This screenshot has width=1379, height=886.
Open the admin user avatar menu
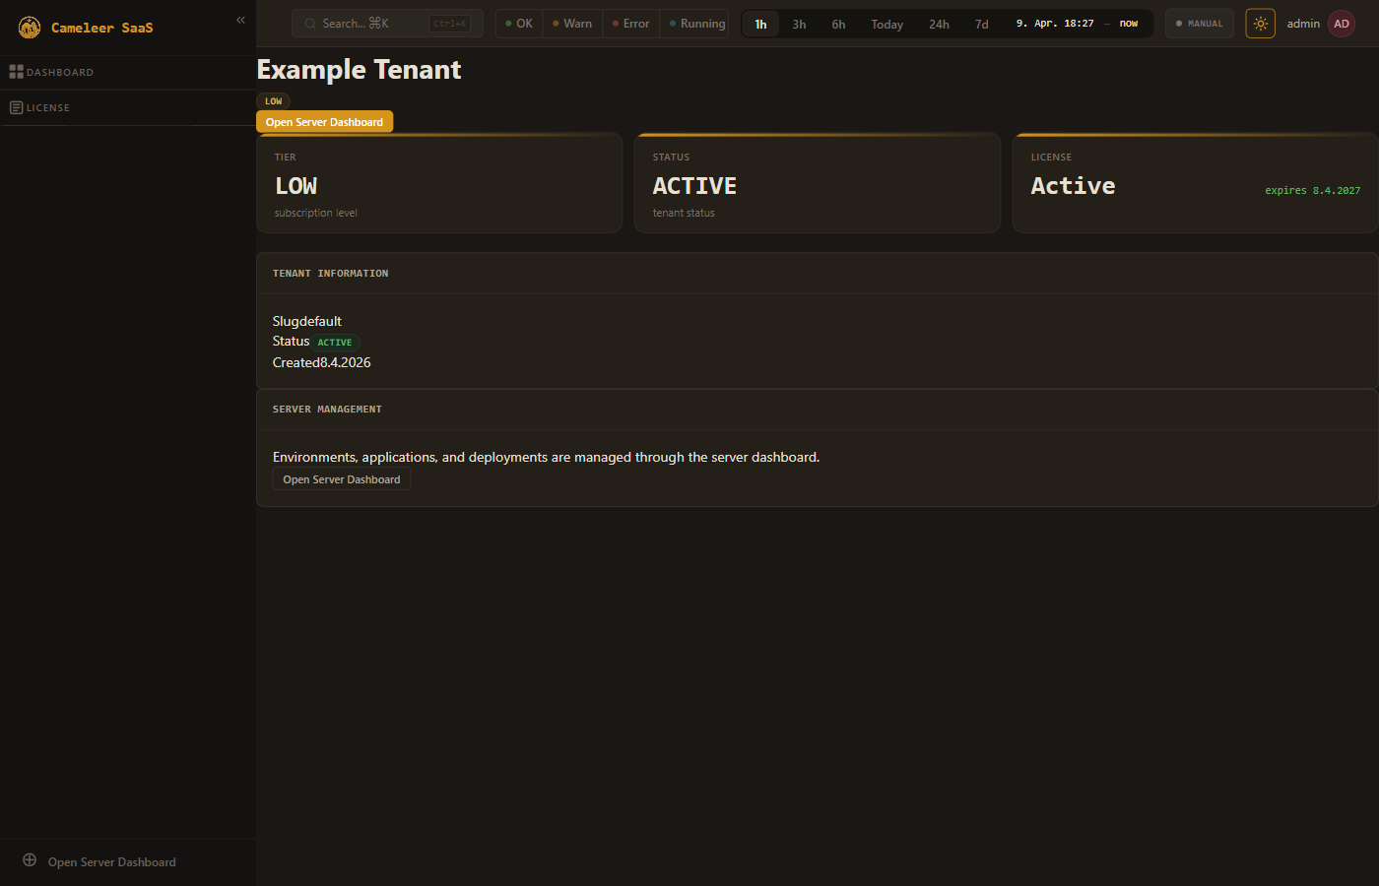[1342, 24]
